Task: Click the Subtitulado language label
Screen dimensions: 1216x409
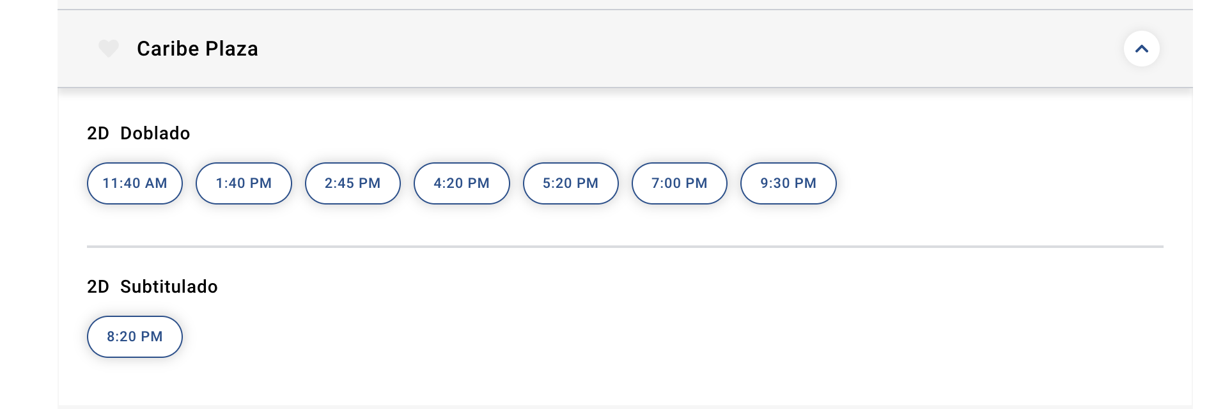Action: click(169, 286)
